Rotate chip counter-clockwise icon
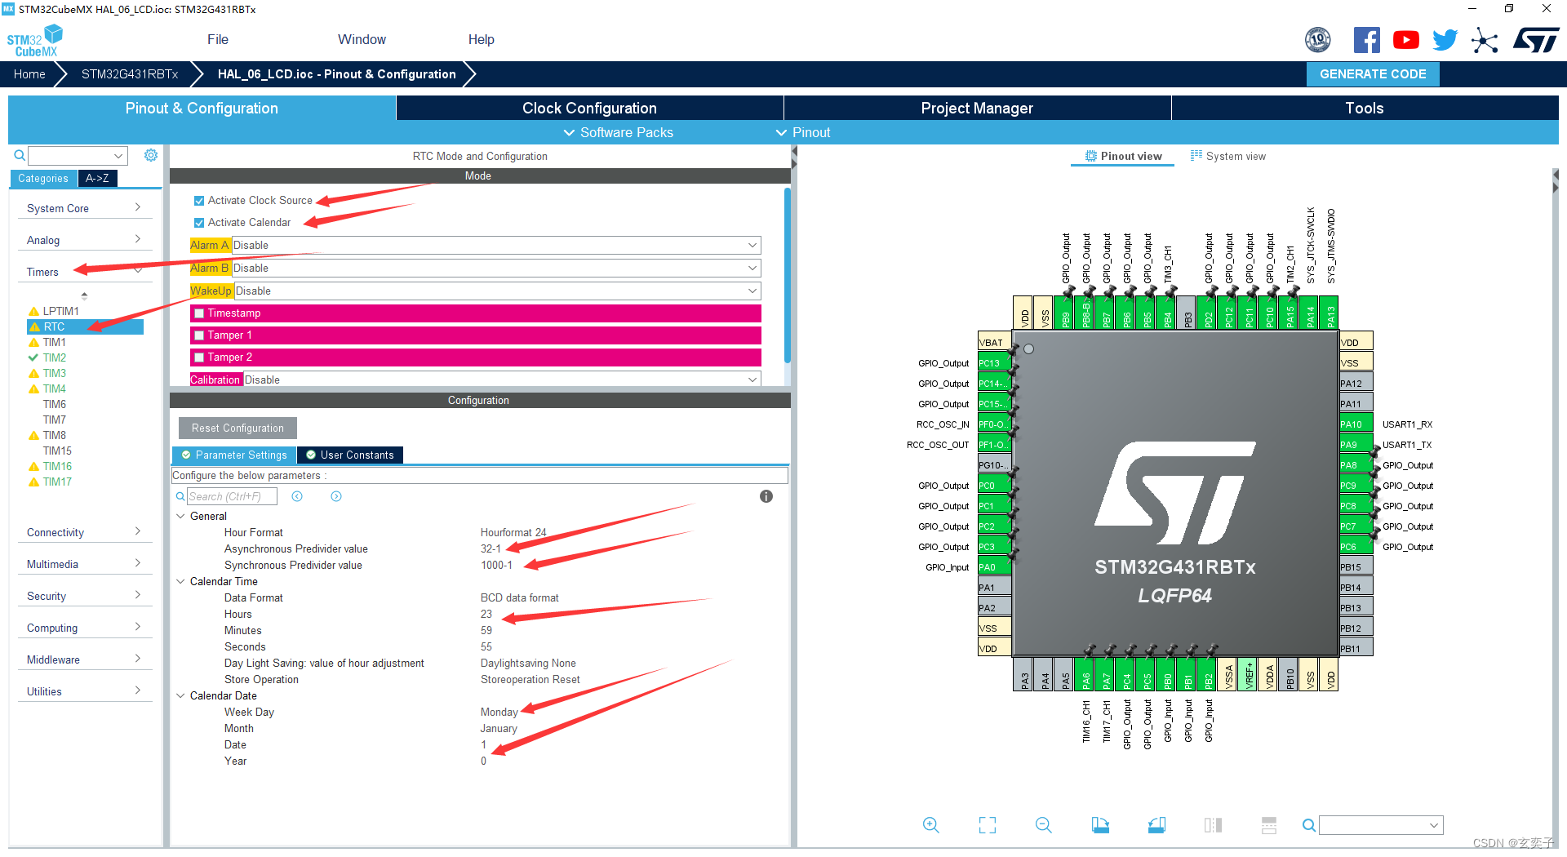 pyautogui.click(x=1156, y=825)
